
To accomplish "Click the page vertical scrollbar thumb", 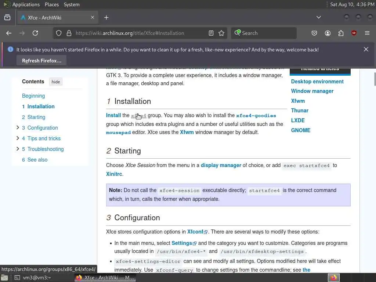I will tap(375, 79).
